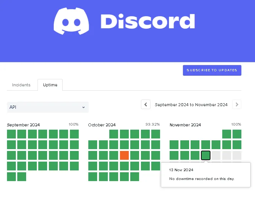The height and width of the screenshot is (209, 255).
Task: Click the gray 16 November square
Action: pyautogui.click(x=237, y=155)
